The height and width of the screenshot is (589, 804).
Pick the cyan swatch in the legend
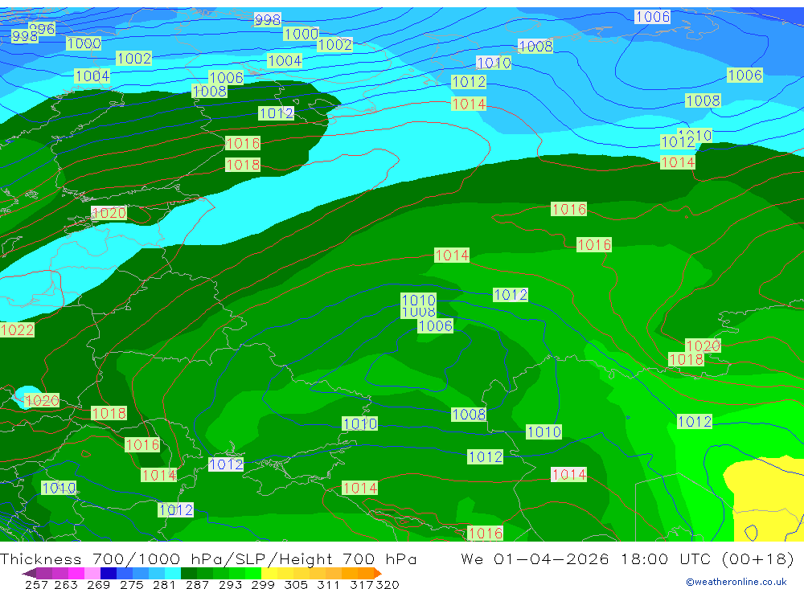point(172,573)
